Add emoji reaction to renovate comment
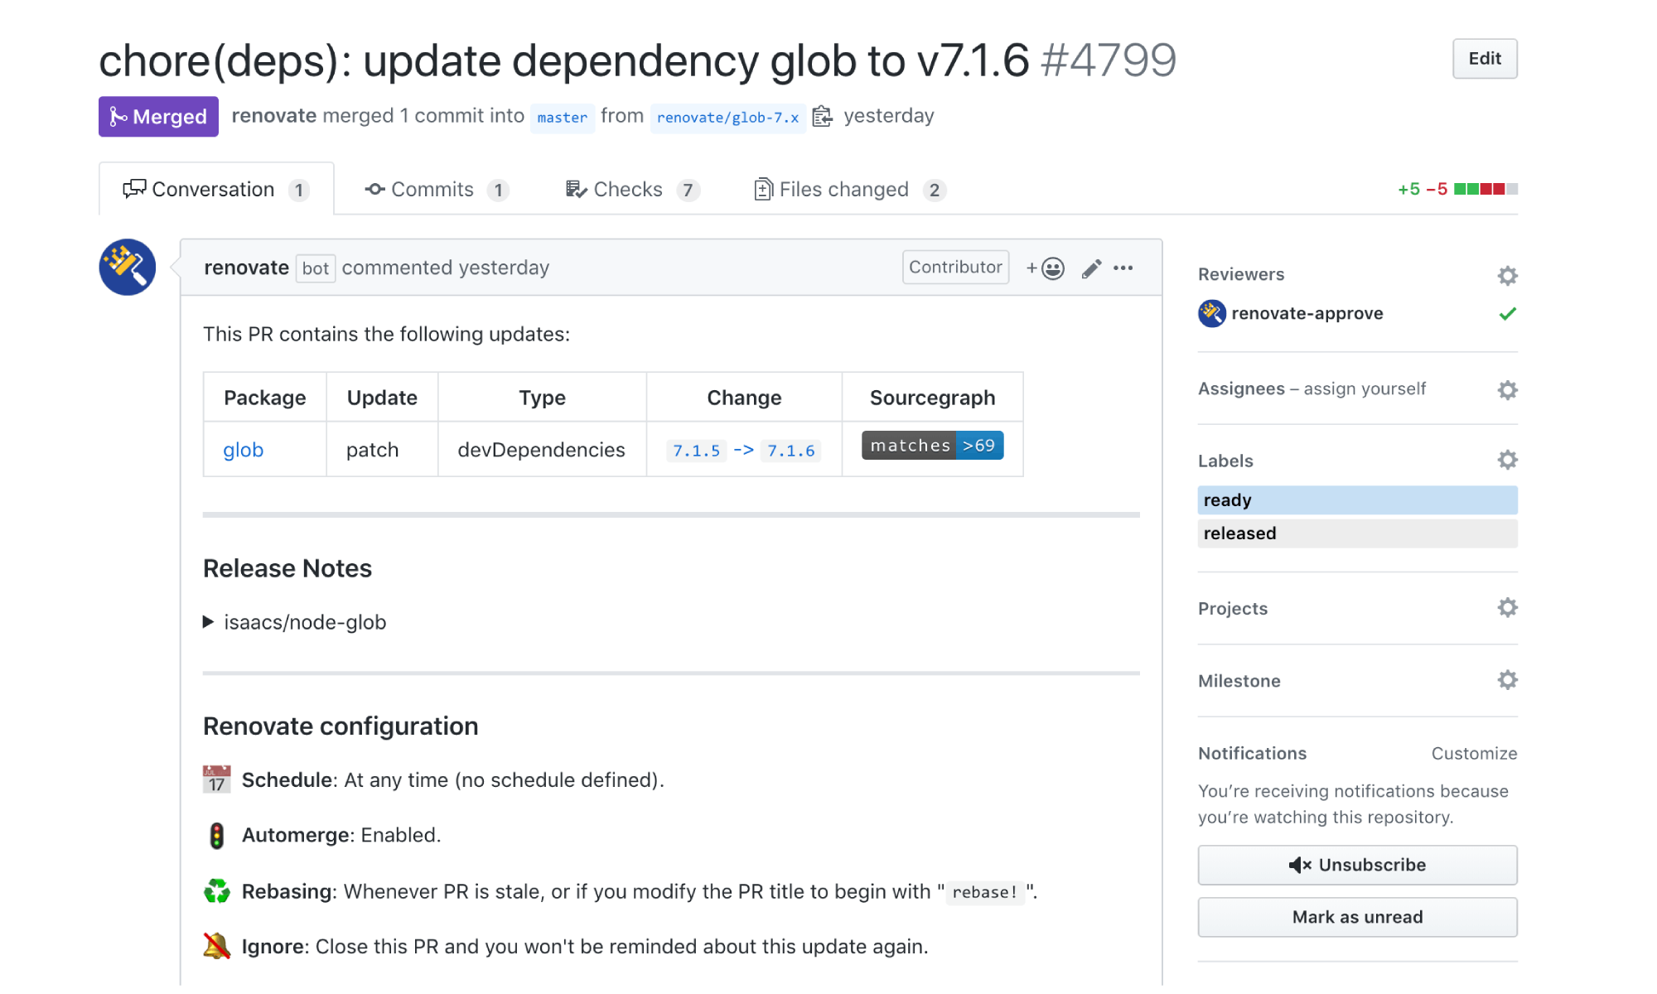1657x994 pixels. pyautogui.click(x=1046, y=268)
